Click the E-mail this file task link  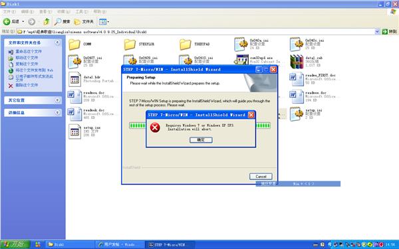tap(35, 78)
